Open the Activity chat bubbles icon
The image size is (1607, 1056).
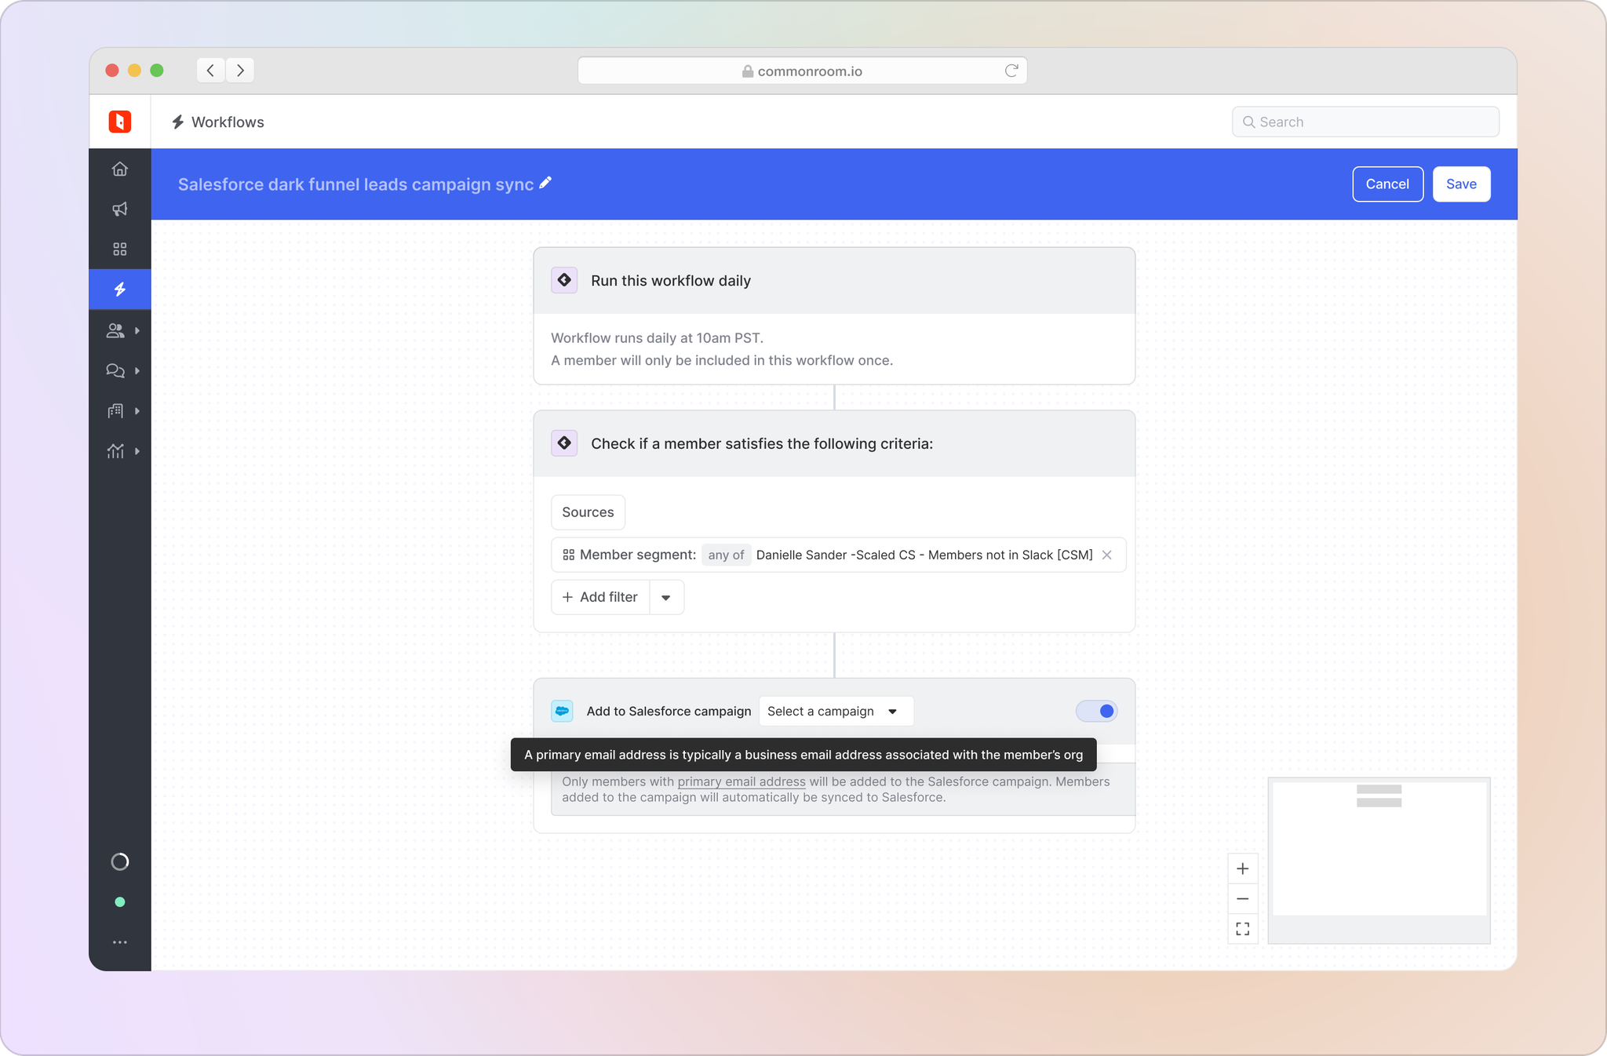coord(115,370)
